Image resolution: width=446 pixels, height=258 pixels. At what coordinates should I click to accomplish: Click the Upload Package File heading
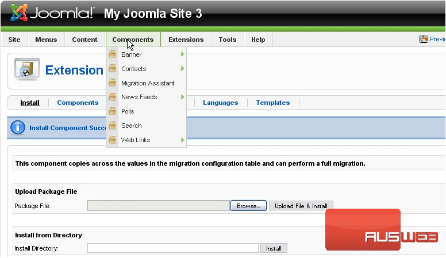tap(46, 191)
